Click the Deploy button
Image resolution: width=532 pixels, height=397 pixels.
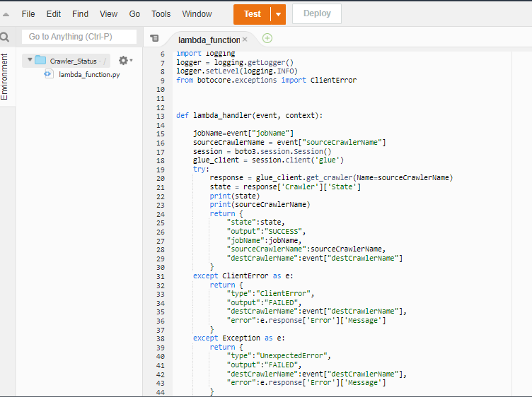[x=316, y=14]
